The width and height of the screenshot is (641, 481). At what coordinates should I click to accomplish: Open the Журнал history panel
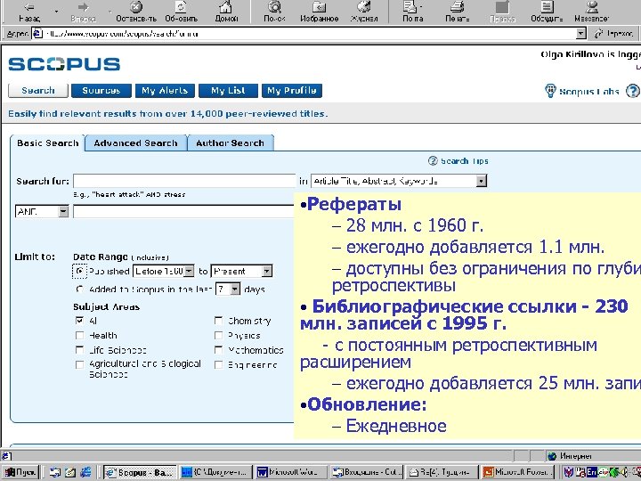point(364,12)
